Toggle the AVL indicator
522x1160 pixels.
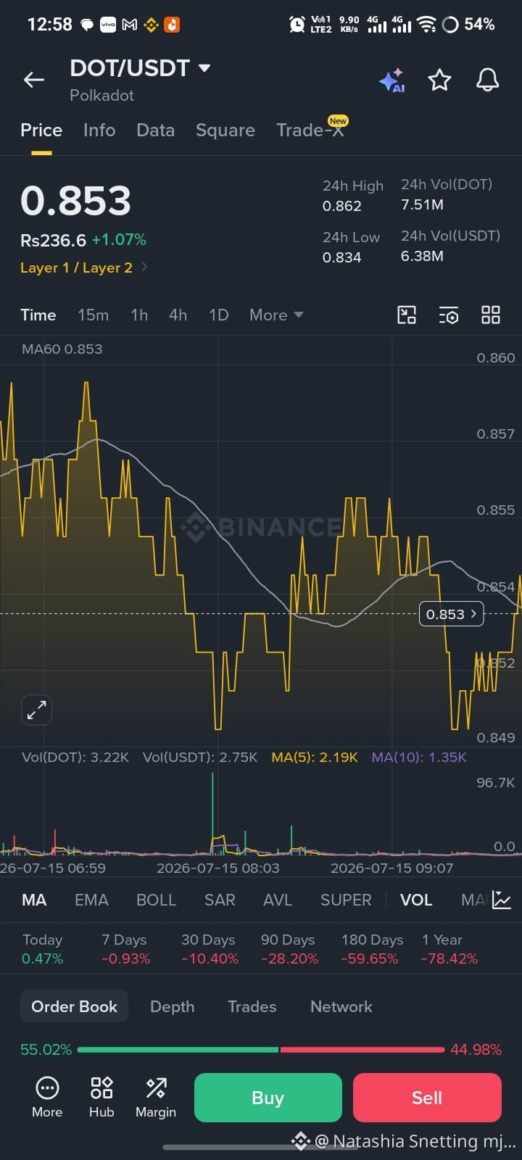tap(278, 900)
